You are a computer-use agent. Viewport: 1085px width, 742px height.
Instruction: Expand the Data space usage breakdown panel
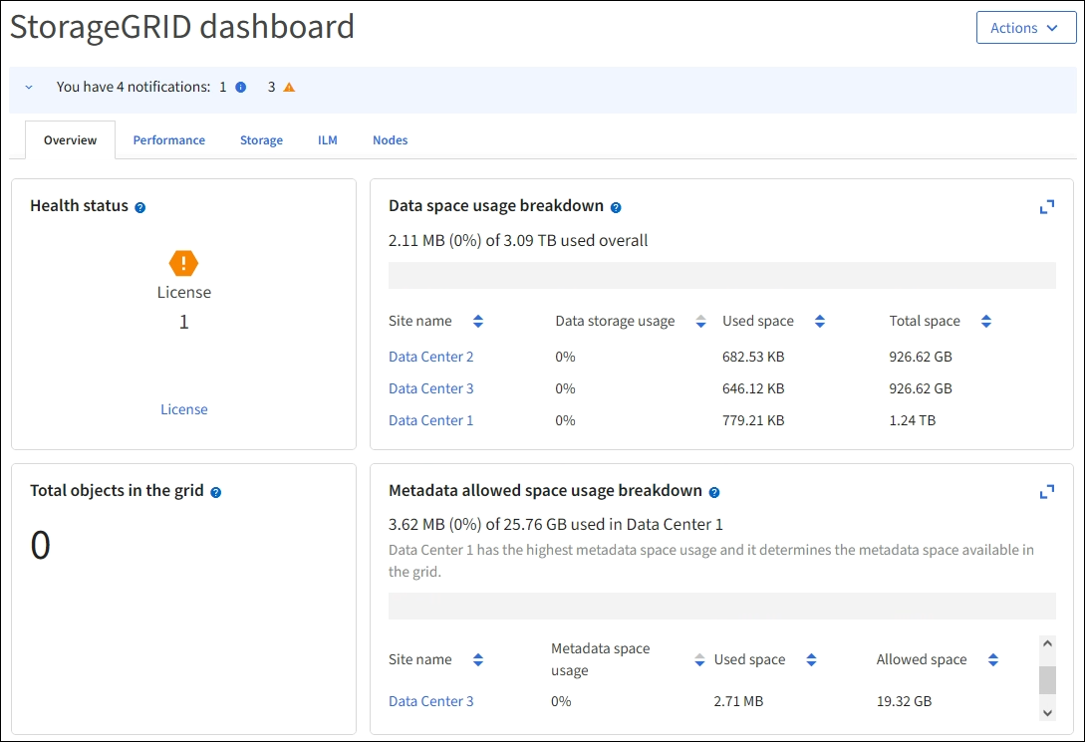pyautogui.click(x=1046, y=207)
